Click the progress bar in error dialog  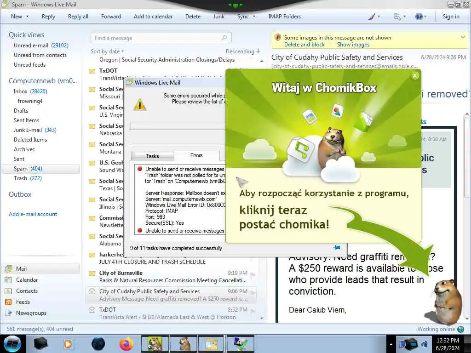point(178,126)
